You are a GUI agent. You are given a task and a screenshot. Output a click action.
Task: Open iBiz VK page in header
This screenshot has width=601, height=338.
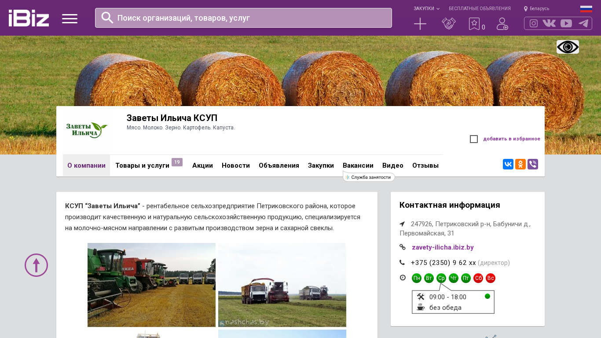click(549, 23)
